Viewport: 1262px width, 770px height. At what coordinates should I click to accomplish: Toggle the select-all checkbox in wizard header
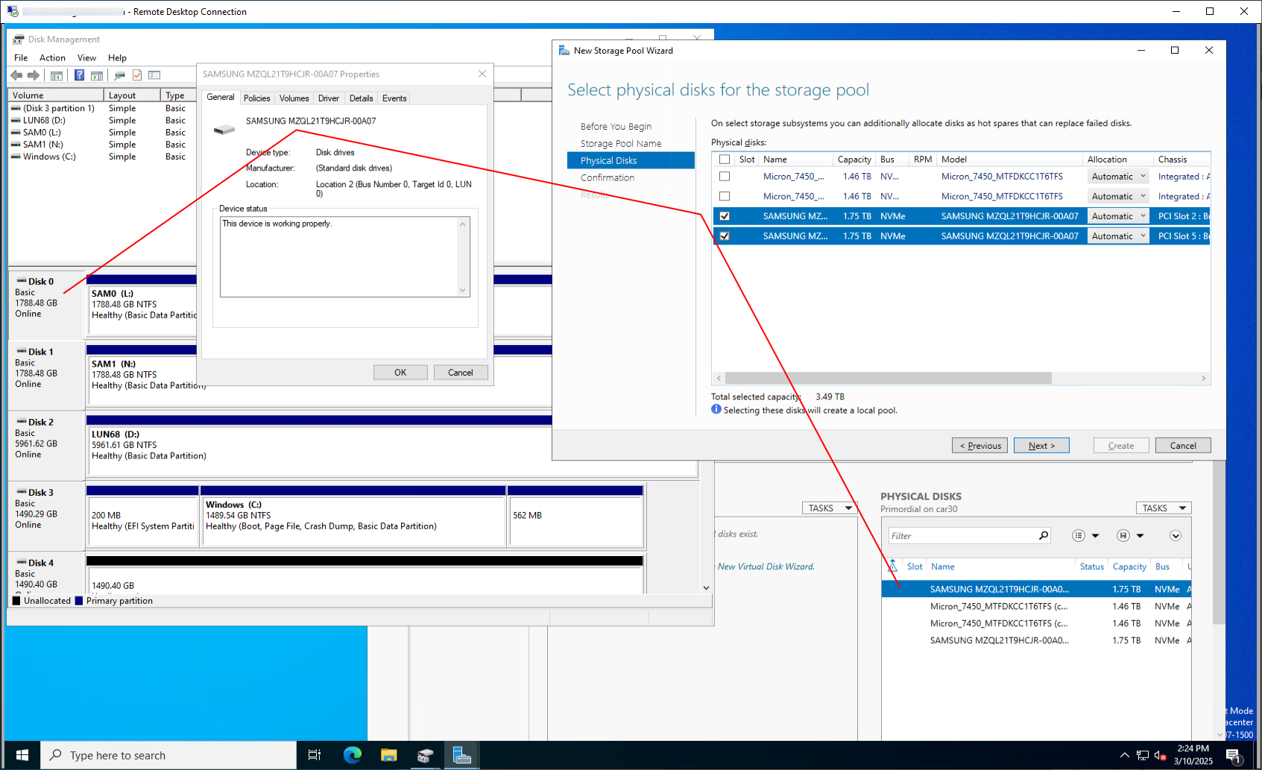click(725, 160)
